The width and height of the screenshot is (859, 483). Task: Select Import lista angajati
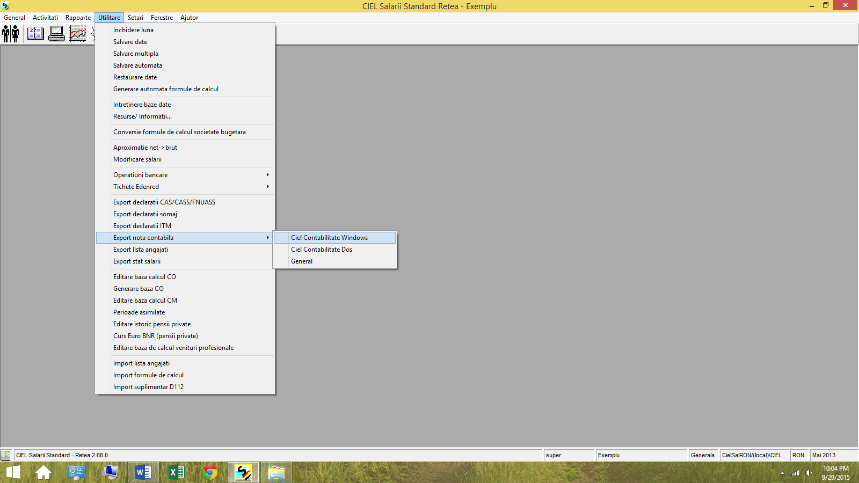[185, 363]
